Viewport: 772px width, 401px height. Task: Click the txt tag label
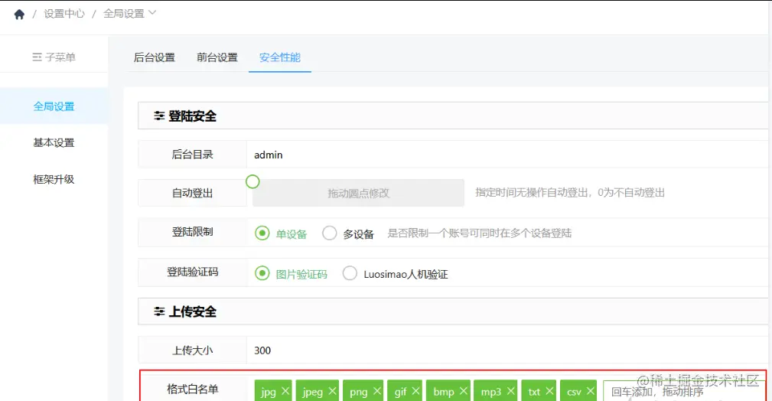point(534,392)
